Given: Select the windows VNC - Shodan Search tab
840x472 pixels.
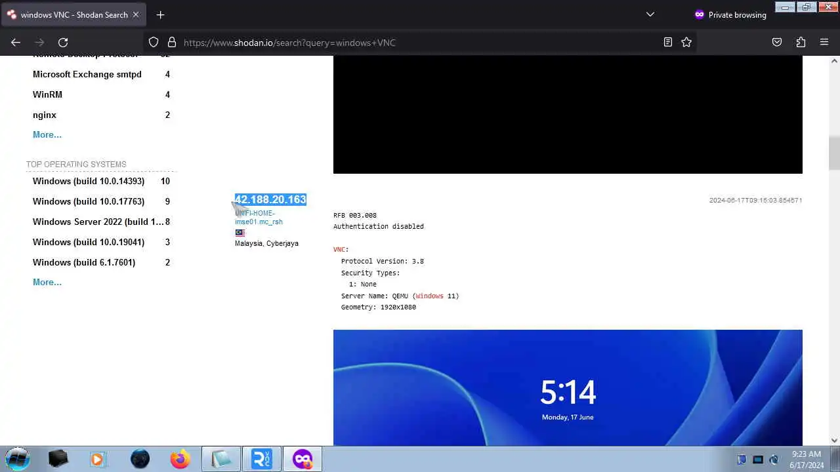Looking at the screenshot, I should [x=73, y=14].
